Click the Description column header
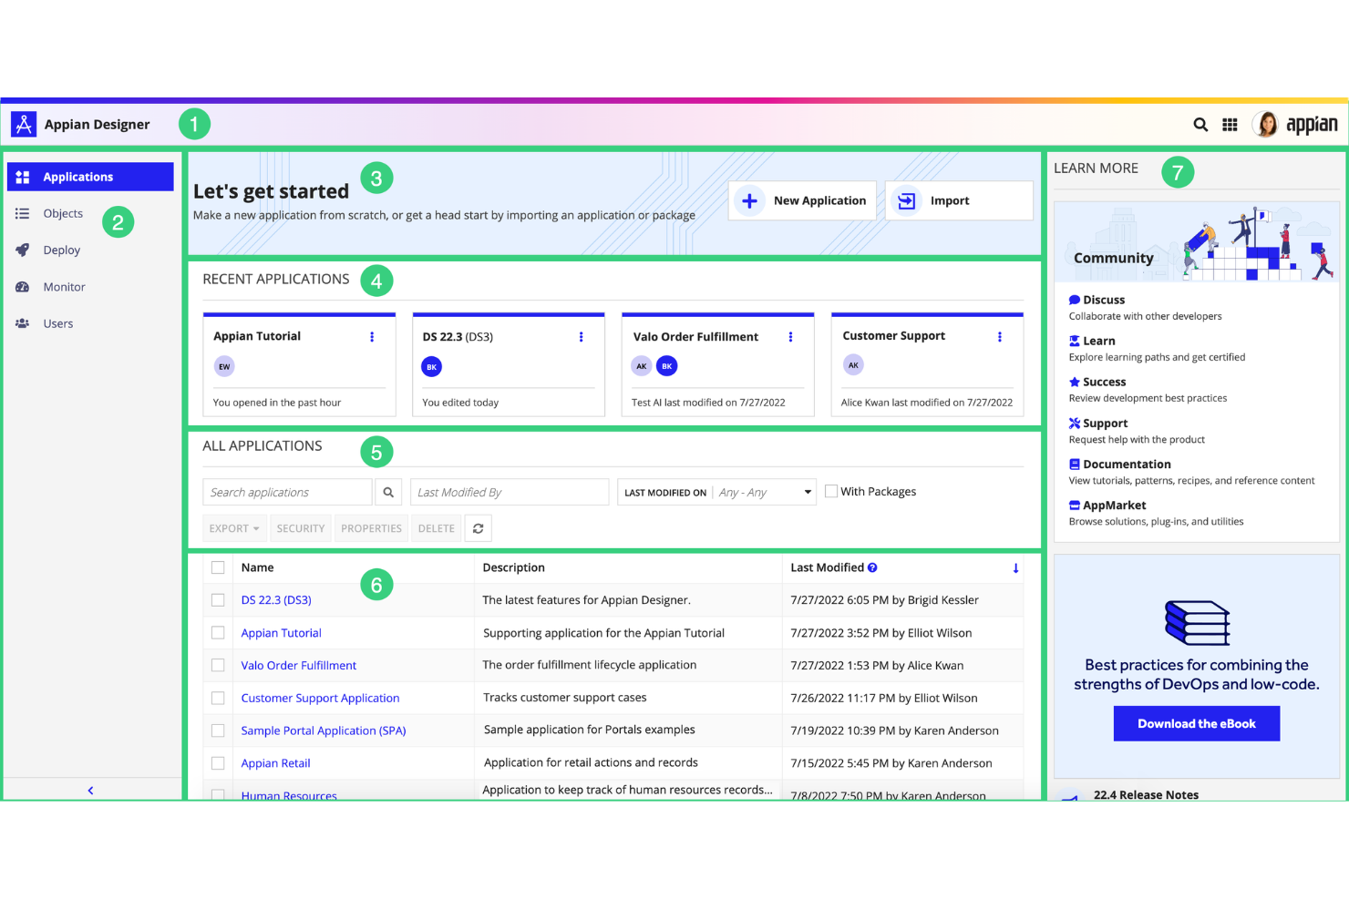Viewport: 1349px width, 899px height. click(513, 567)
